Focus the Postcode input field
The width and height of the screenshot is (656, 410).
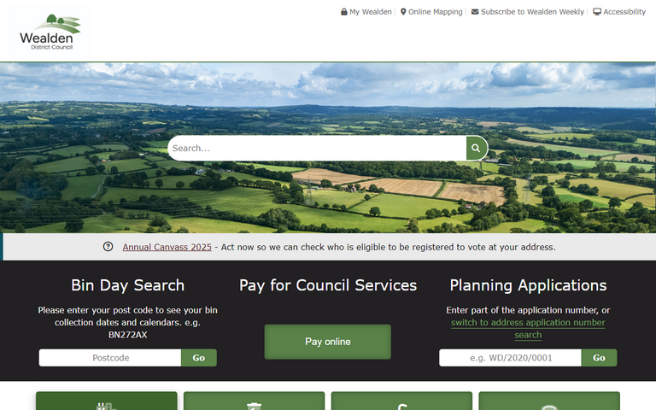pos(110,358)
